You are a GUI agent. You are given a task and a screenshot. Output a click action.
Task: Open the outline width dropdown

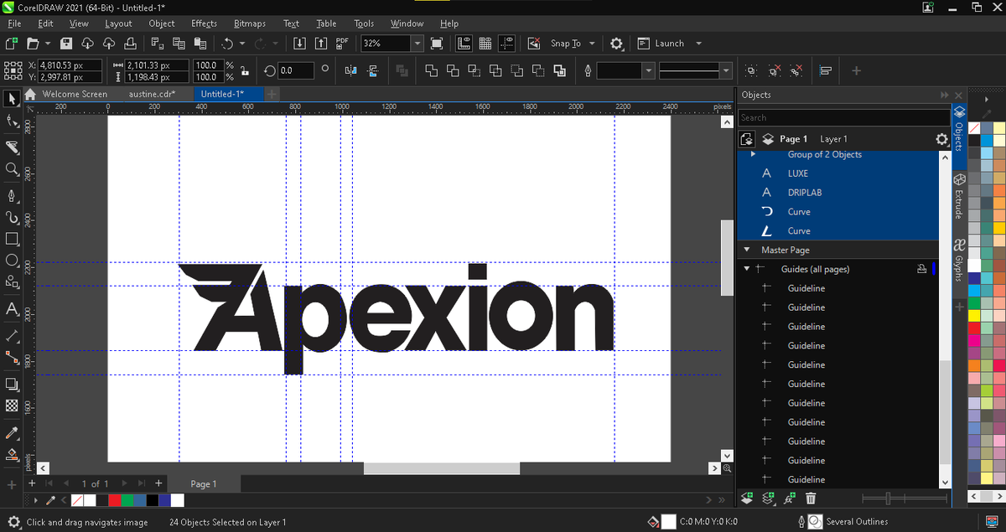pos(648,71)
